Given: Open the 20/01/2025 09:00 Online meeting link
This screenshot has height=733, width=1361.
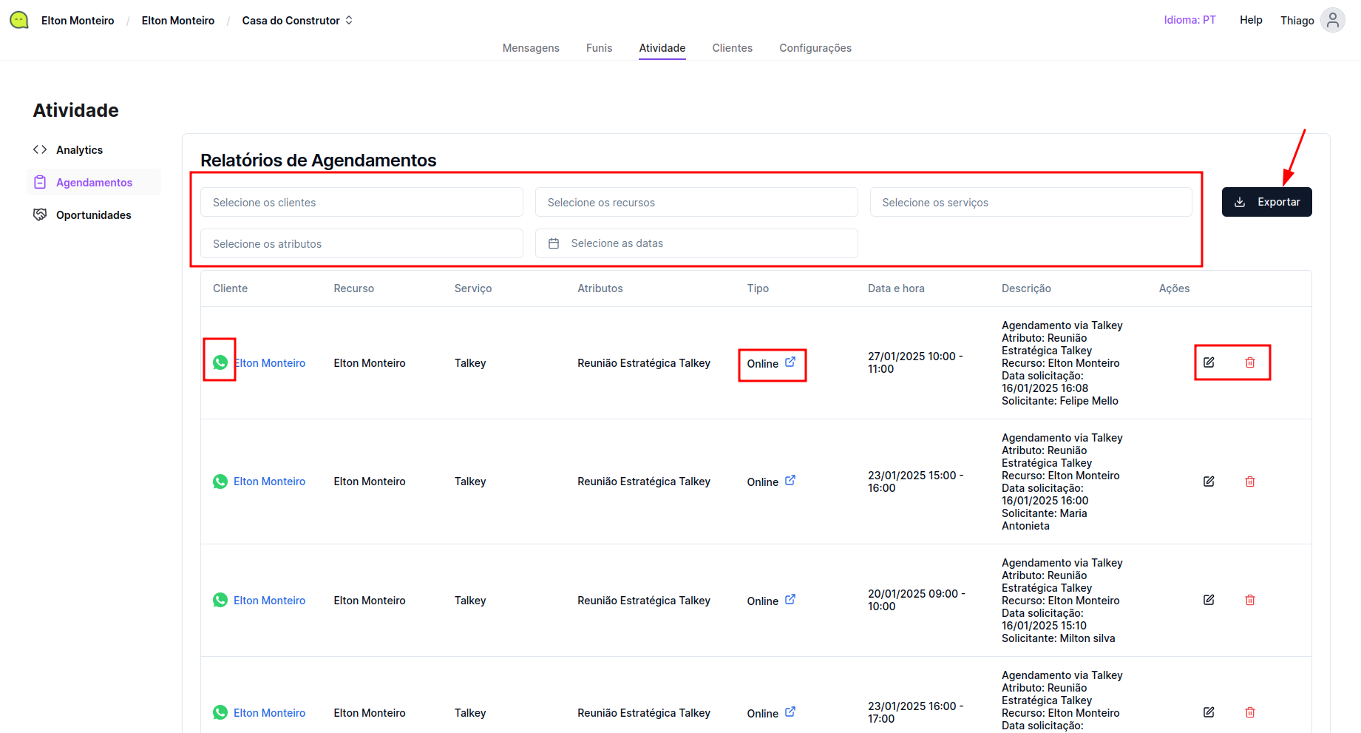Looking at the screenshot, I should tap(790, 600).
